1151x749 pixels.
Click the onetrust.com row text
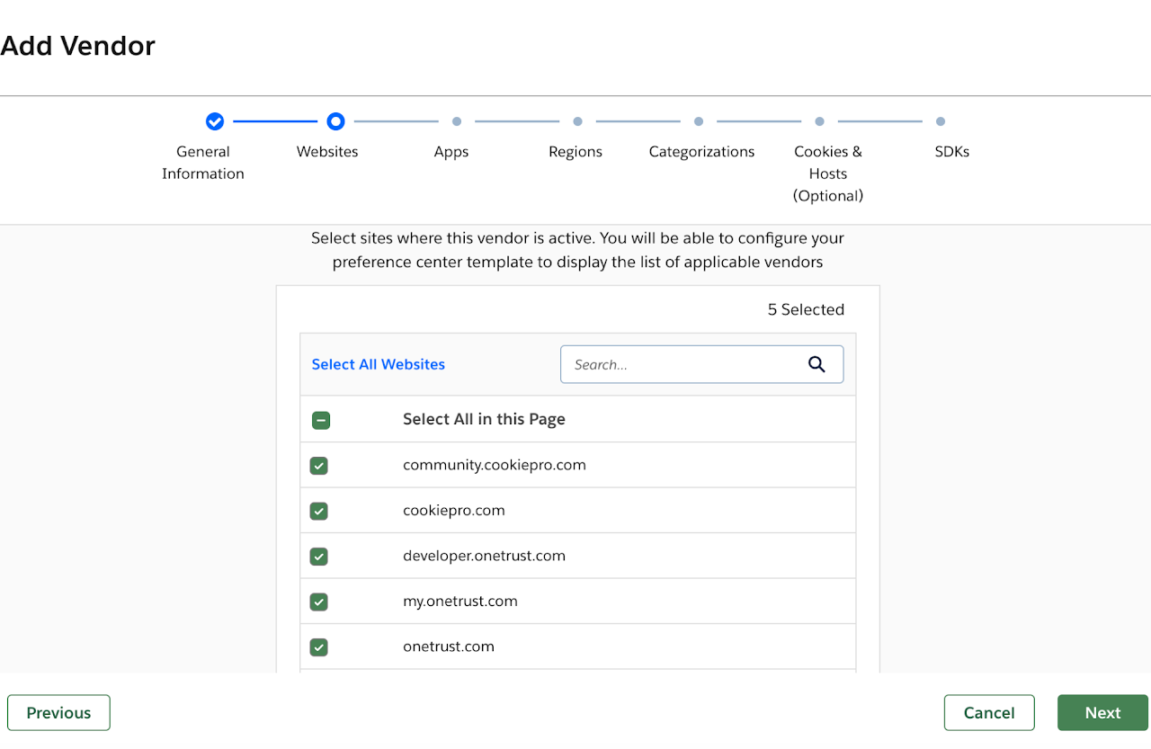coord(449,646)
